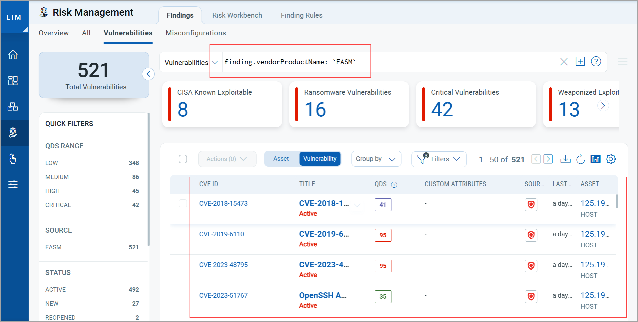This screenshot has width=638, height=322.
Task: Expand the CVE-2018-15473 title chevron
Action: point(357,205)
